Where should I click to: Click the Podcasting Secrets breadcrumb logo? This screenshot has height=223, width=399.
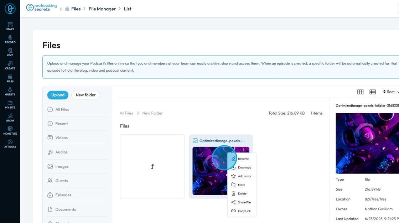click(41, 7)
